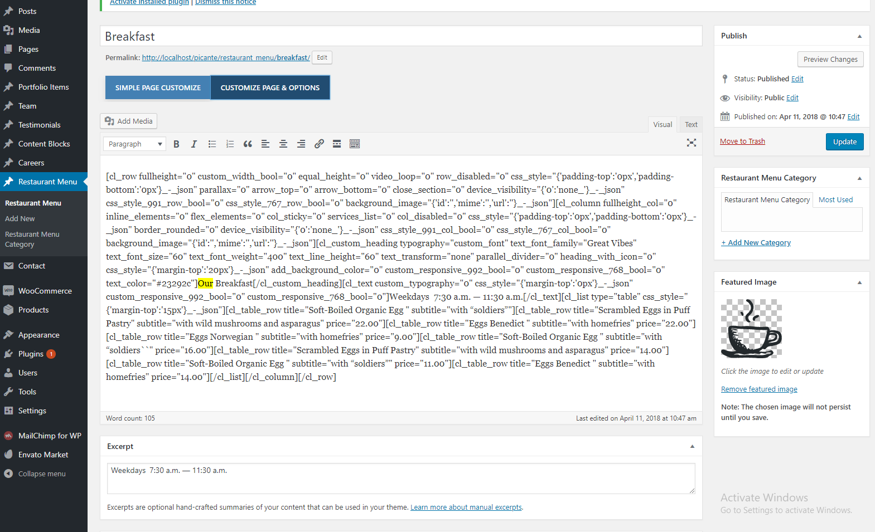Insert Read More tag

[x=337, y=144]
